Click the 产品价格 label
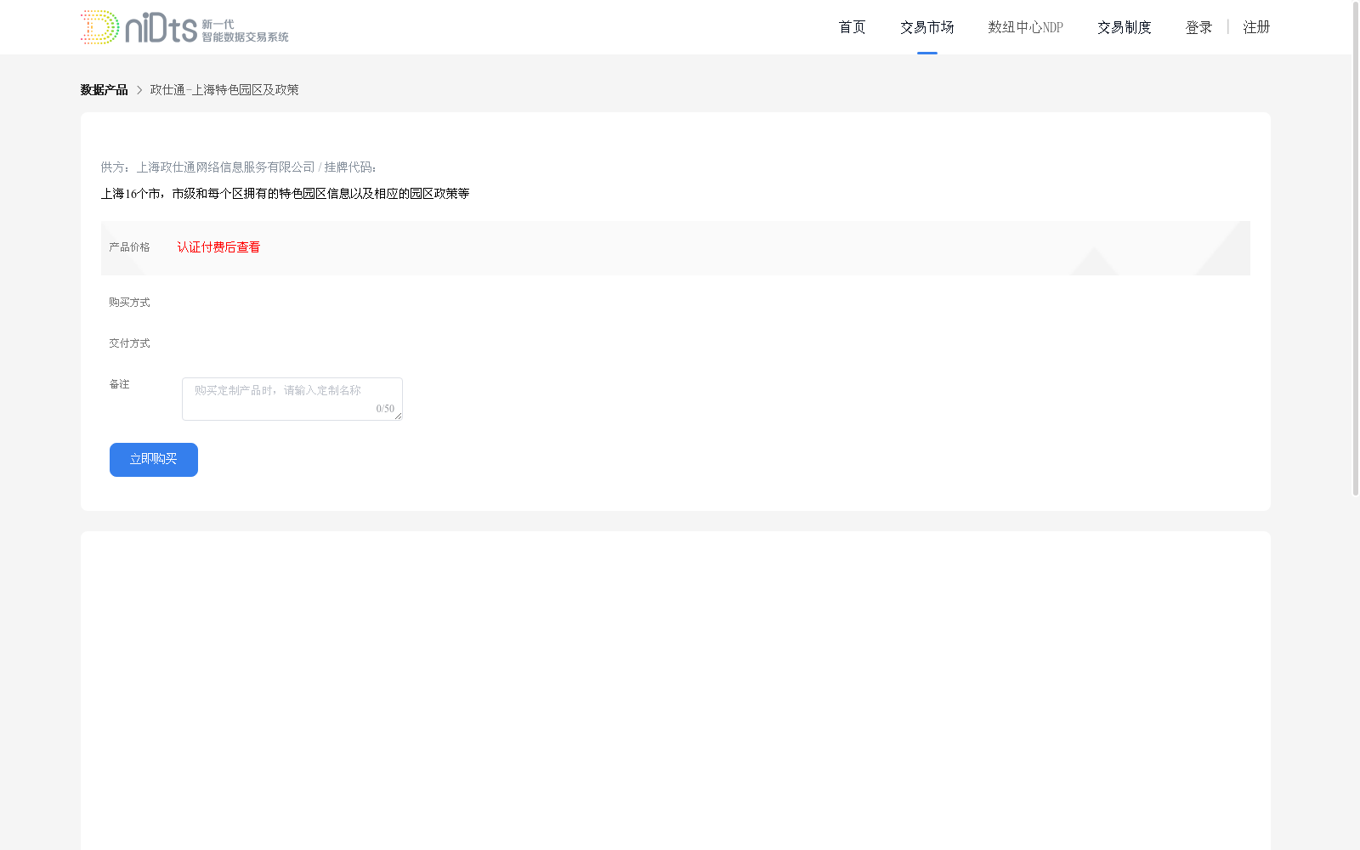 pyautogui.click(x=129, y=247)
